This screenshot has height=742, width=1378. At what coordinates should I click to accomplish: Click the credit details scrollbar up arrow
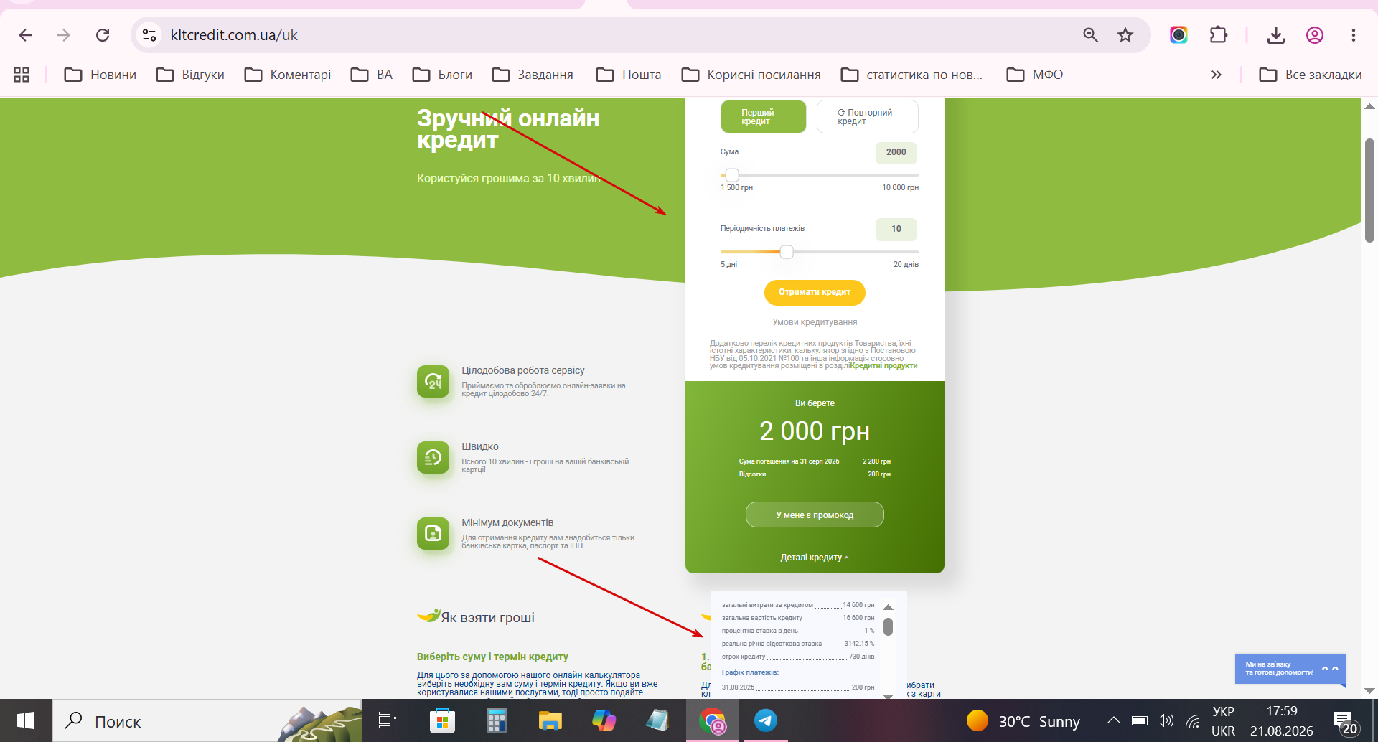point(888,607)
